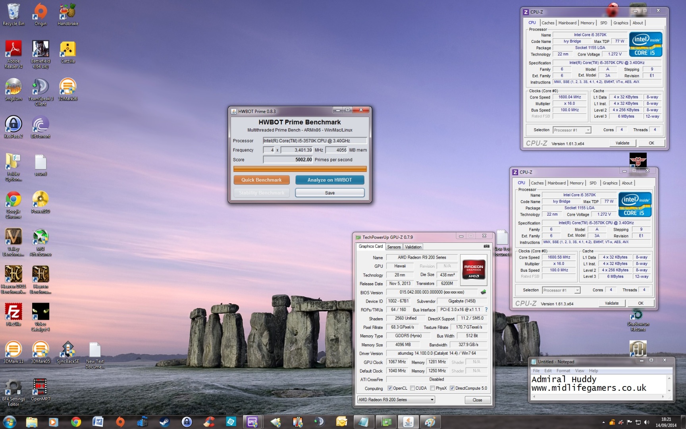Viewport: 686px width, 429px height.
Task: Open Memory tab in CPU-Z showing 1600.04 MHz
Action: [587, 23]
